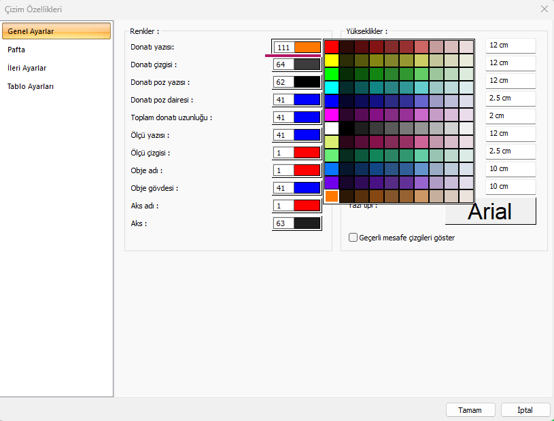Select the orange swatch at palette bottom-left
554x421 pixels.
click(332, 196)
